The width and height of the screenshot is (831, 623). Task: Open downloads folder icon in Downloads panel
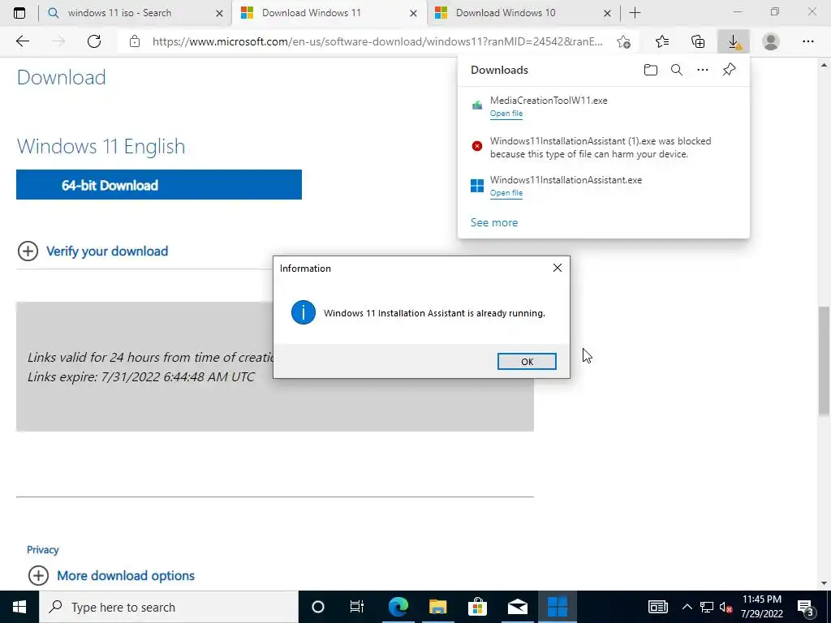(x=650, y=70)
